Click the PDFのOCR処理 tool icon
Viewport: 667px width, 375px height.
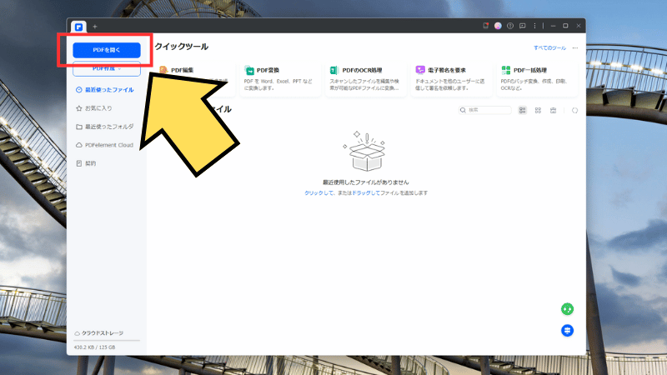pos(334,70)
